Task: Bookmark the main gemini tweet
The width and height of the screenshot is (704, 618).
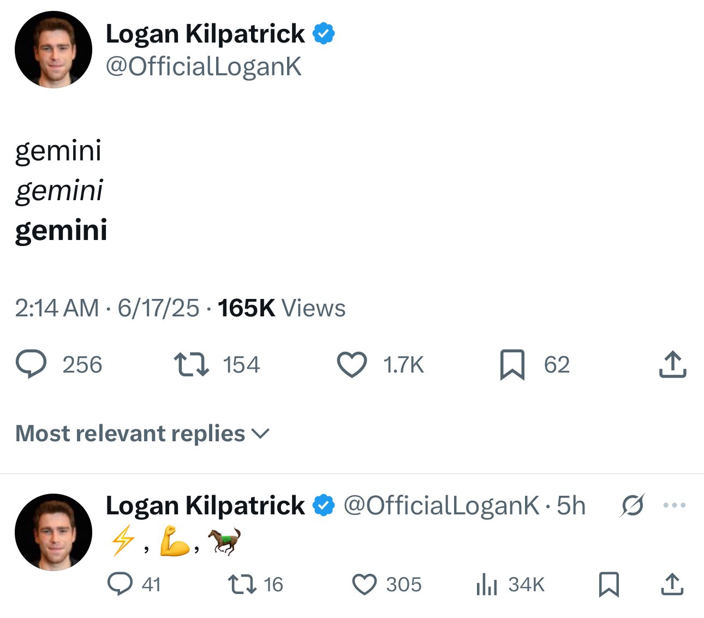Action: (x=512, y=365)
